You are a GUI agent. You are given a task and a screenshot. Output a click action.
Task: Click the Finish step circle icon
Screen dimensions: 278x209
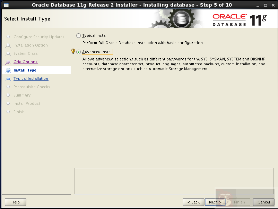tap(8, 112)
